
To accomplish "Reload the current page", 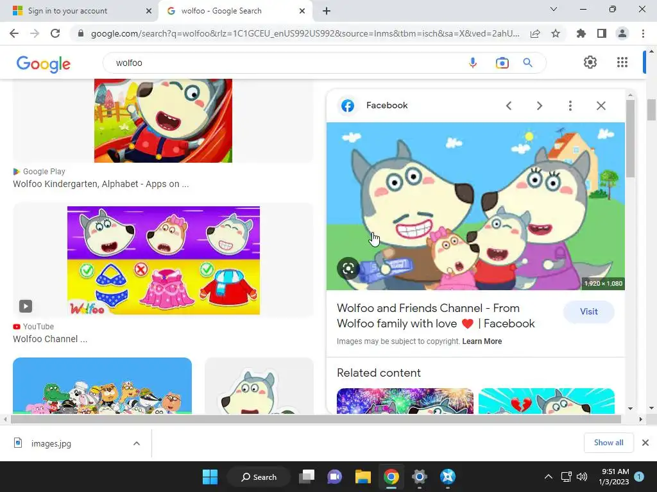I will click(55, 33).
